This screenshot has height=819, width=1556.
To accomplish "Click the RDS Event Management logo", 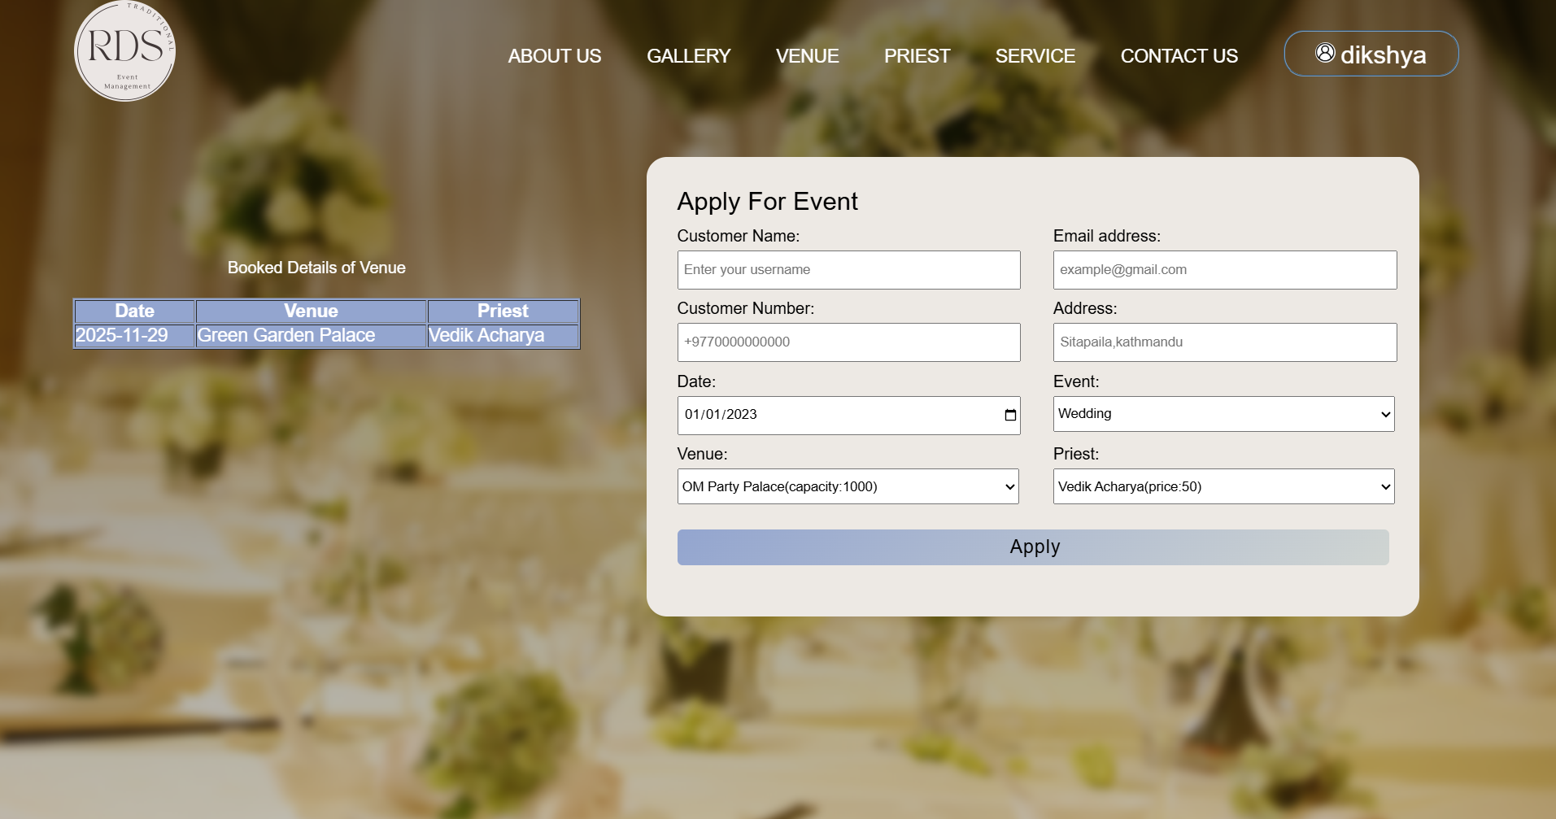I will (124, 50).
